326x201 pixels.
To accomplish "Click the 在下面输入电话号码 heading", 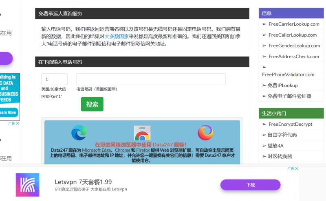I will pyautogui.click(x=60, y=62).
